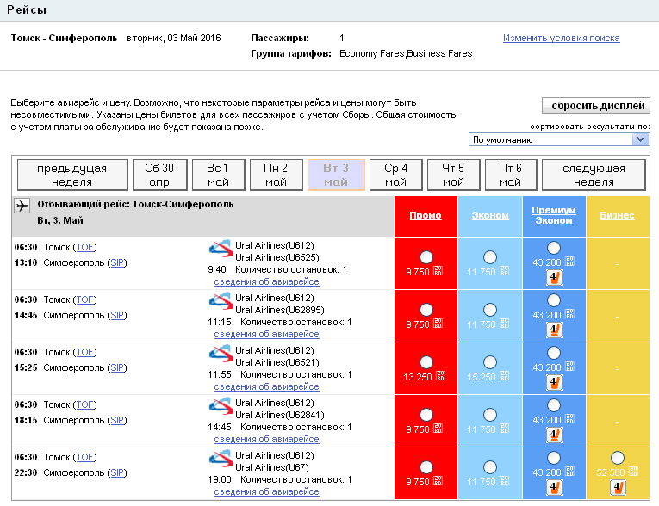
Task: Click the TOF airport code in the first flight row
Action: [x=85, y=248]
